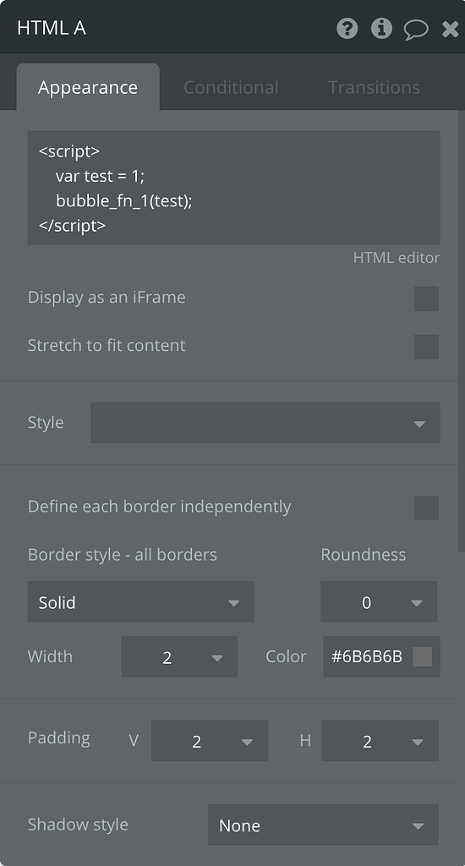Open the HTML editor link
Viewport: 465px width, 866px height.
point(397,258)
